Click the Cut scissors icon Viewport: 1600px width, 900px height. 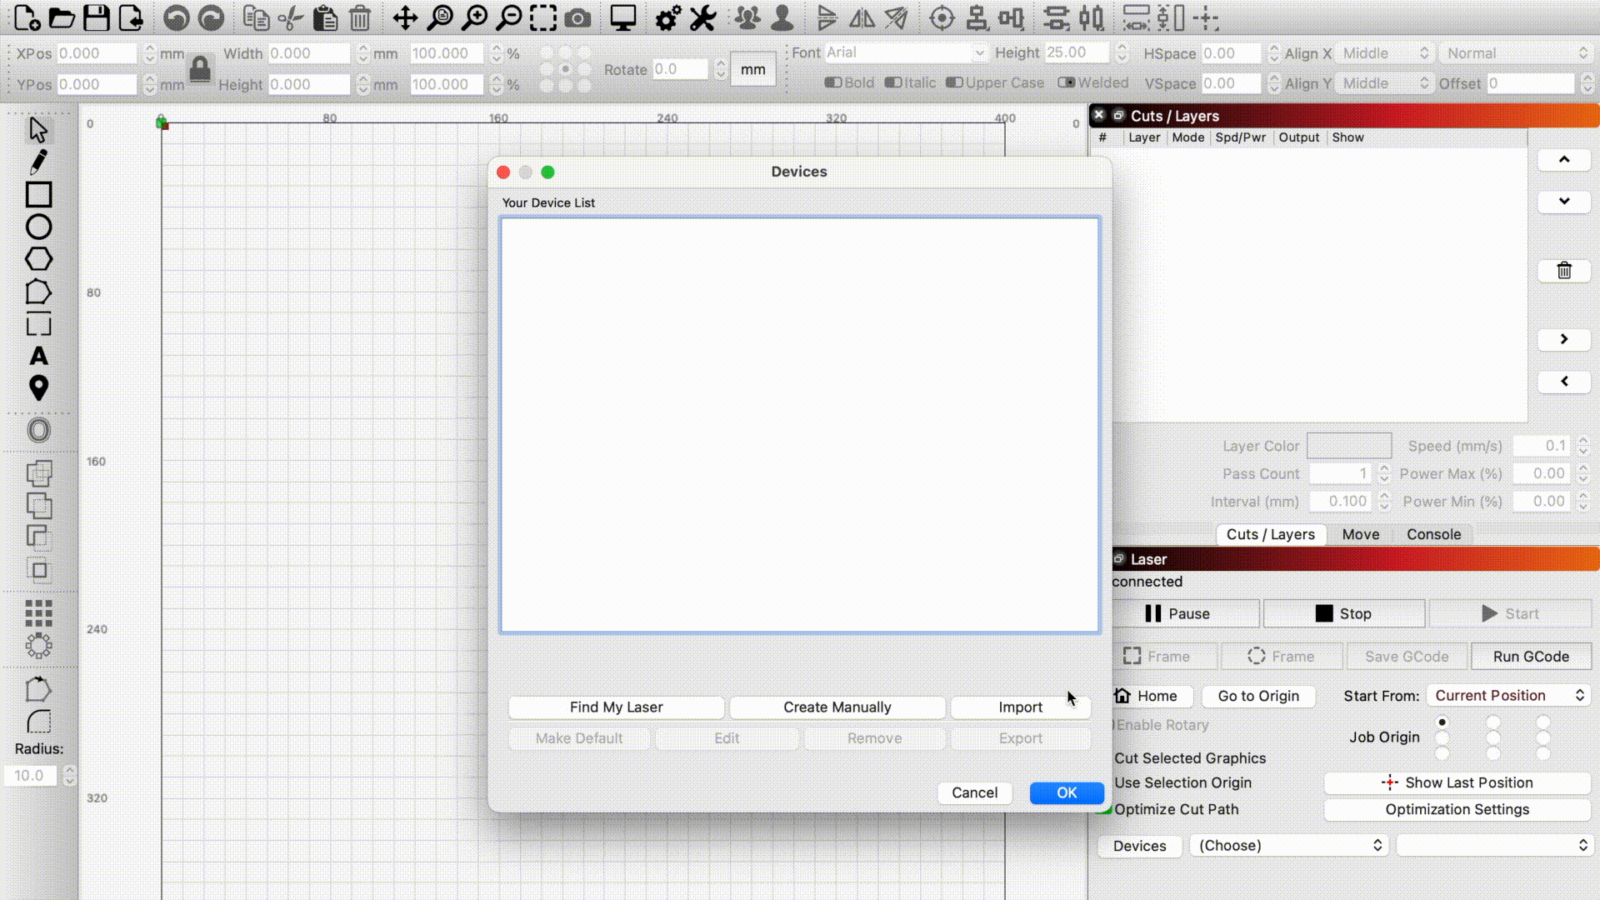click(290, 17)
